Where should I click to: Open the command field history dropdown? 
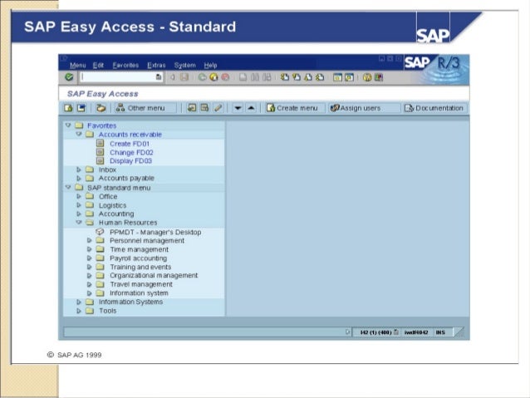tap(159, 77)
